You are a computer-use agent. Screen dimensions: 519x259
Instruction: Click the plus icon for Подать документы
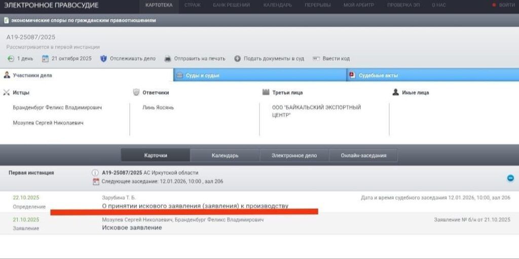tap(237, 59)
